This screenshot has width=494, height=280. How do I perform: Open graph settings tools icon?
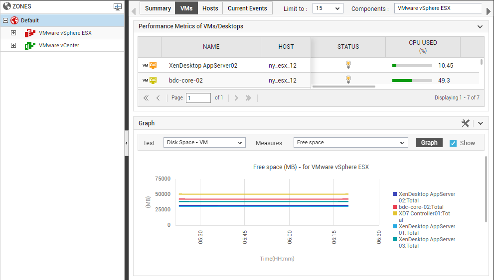[x=465, y=123]
